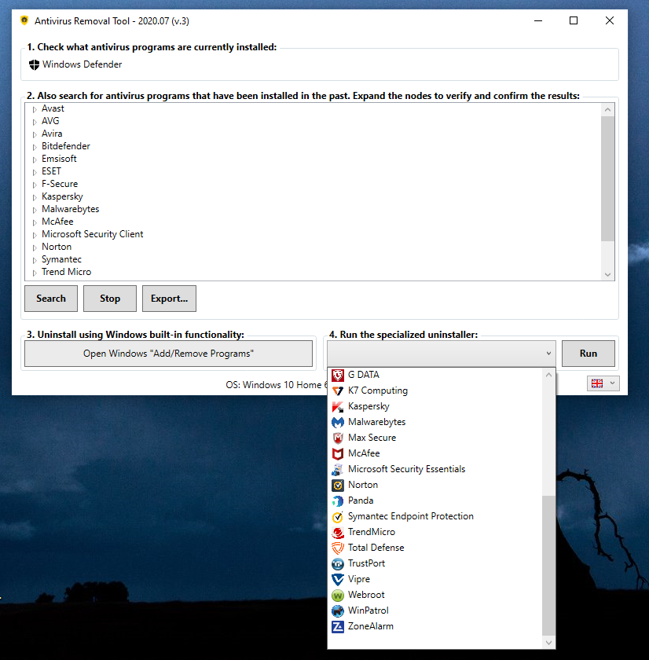The image size is (649, 660).
Task: Click the results tree scroll up arrow
Action: click(608, 110)
